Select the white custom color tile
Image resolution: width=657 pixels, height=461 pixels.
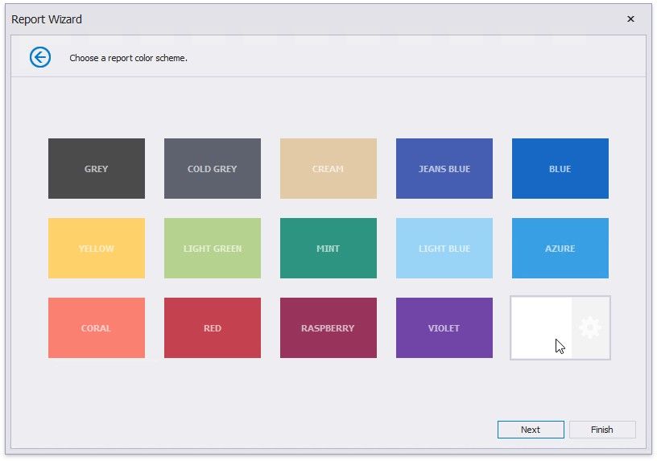541,327
